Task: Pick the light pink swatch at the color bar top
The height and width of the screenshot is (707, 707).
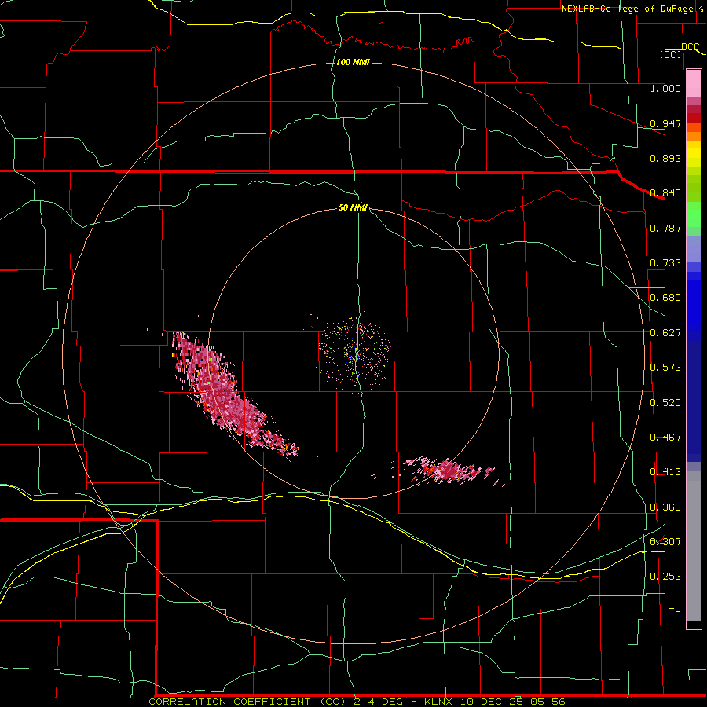Action: [694, 84]
